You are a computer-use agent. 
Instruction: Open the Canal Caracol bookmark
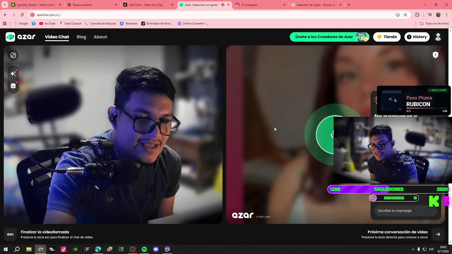70,24
